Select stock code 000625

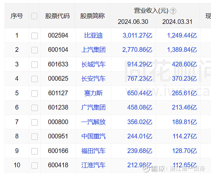pos(58,79)
